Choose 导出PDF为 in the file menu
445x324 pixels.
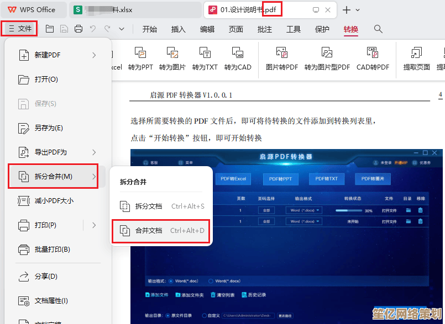[x=57, y=152]
